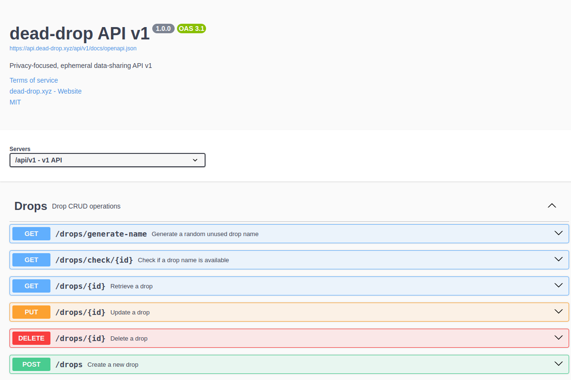Click the Servers label
Viewport: 571px width, 380px height.
20,149
